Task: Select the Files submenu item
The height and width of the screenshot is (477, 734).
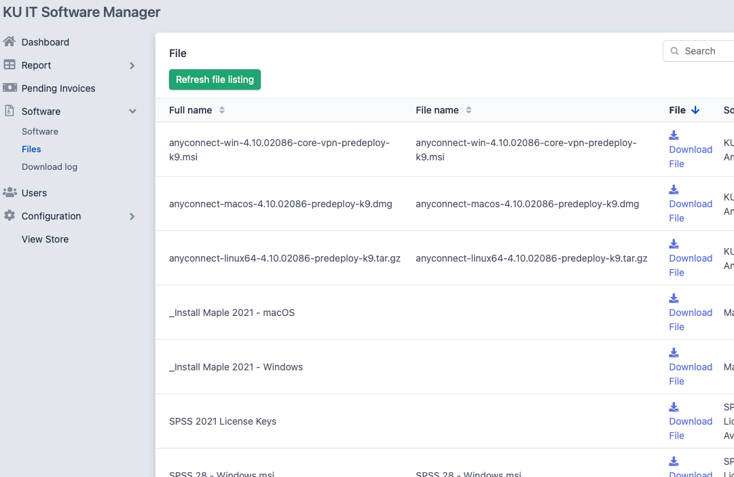Action: (31, 149)
